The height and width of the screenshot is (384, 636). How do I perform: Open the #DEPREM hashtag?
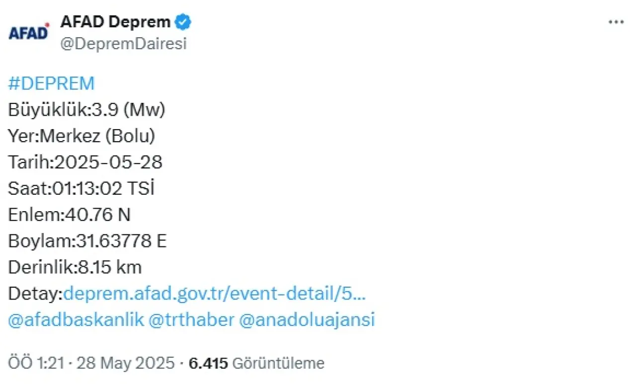[51, 83]
